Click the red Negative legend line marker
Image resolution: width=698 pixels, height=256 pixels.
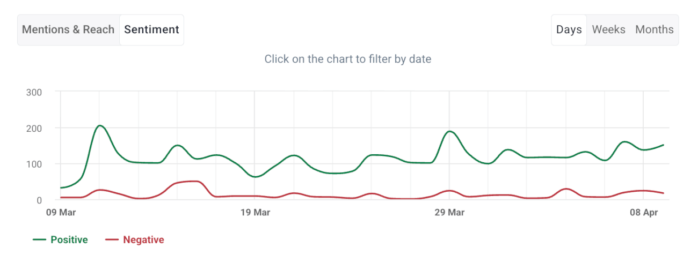[112, 240]
